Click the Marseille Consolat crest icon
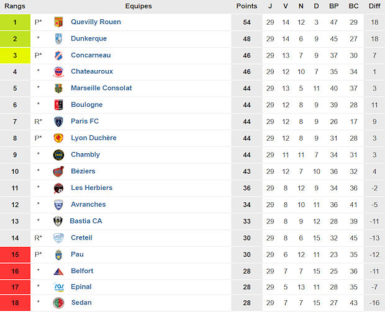385x312 pixels. click(59, 88)
